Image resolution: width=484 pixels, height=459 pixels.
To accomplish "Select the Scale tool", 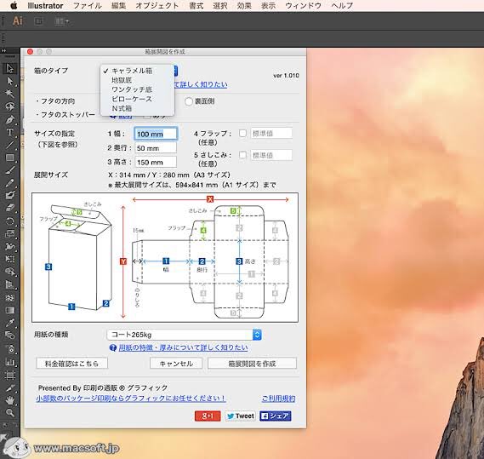I will (x=9, y=233).
